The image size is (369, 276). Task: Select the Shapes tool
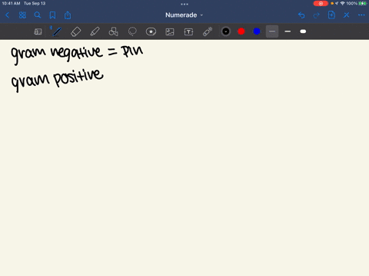113,31
